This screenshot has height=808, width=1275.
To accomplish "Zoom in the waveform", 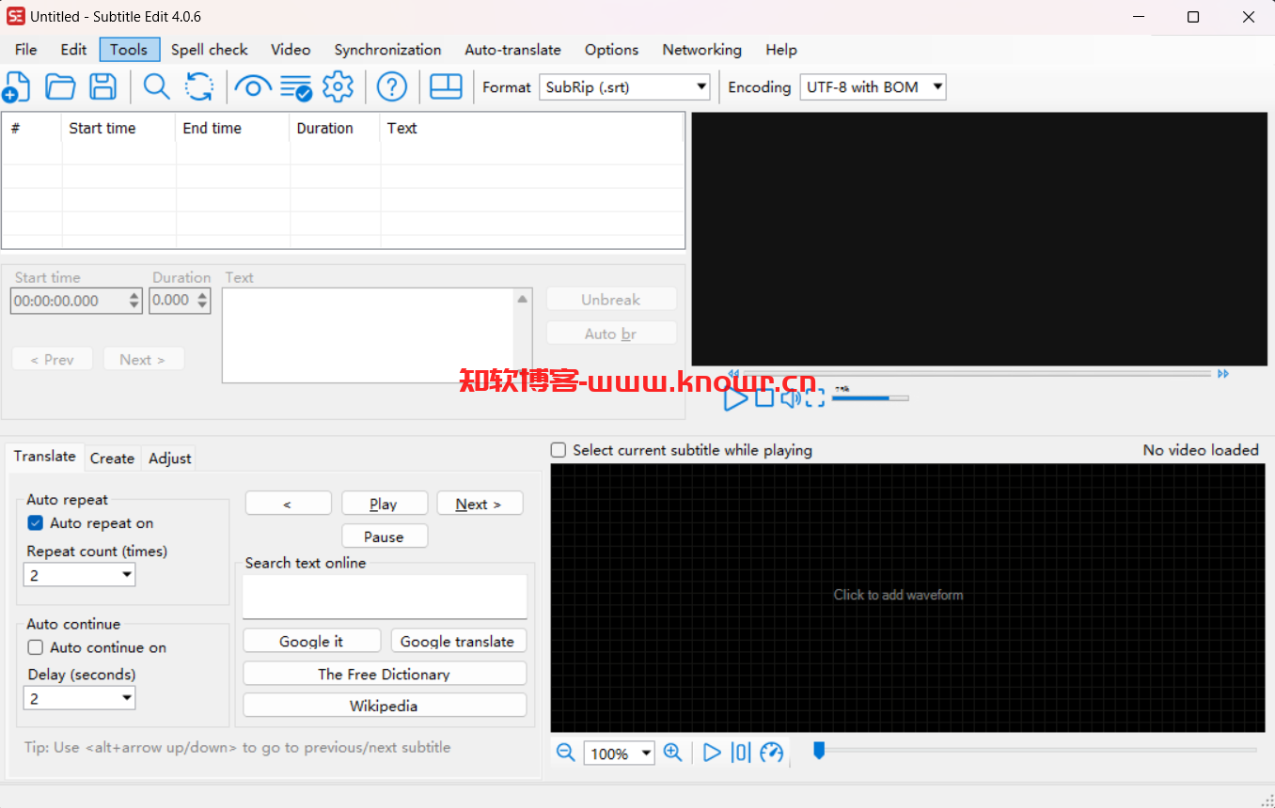I will tap(672, 753).
